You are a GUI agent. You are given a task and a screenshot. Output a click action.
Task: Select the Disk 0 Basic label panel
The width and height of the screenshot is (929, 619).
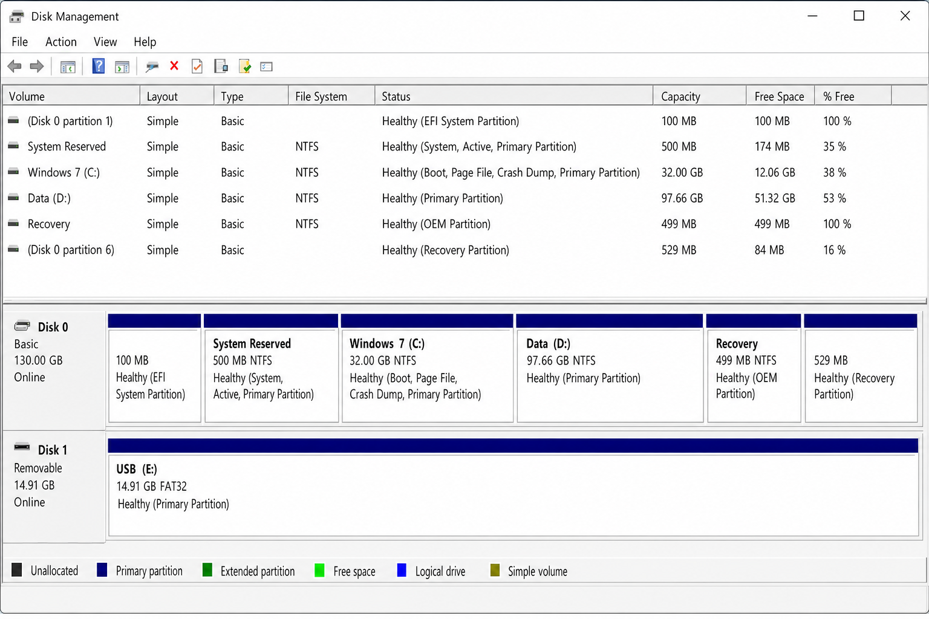[x=54, y=370]
